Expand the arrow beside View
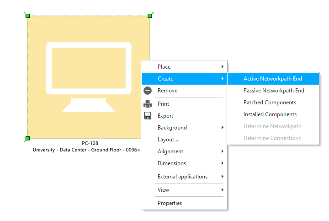This screenshot has width=329, height=221. click(x=223, y=190)
